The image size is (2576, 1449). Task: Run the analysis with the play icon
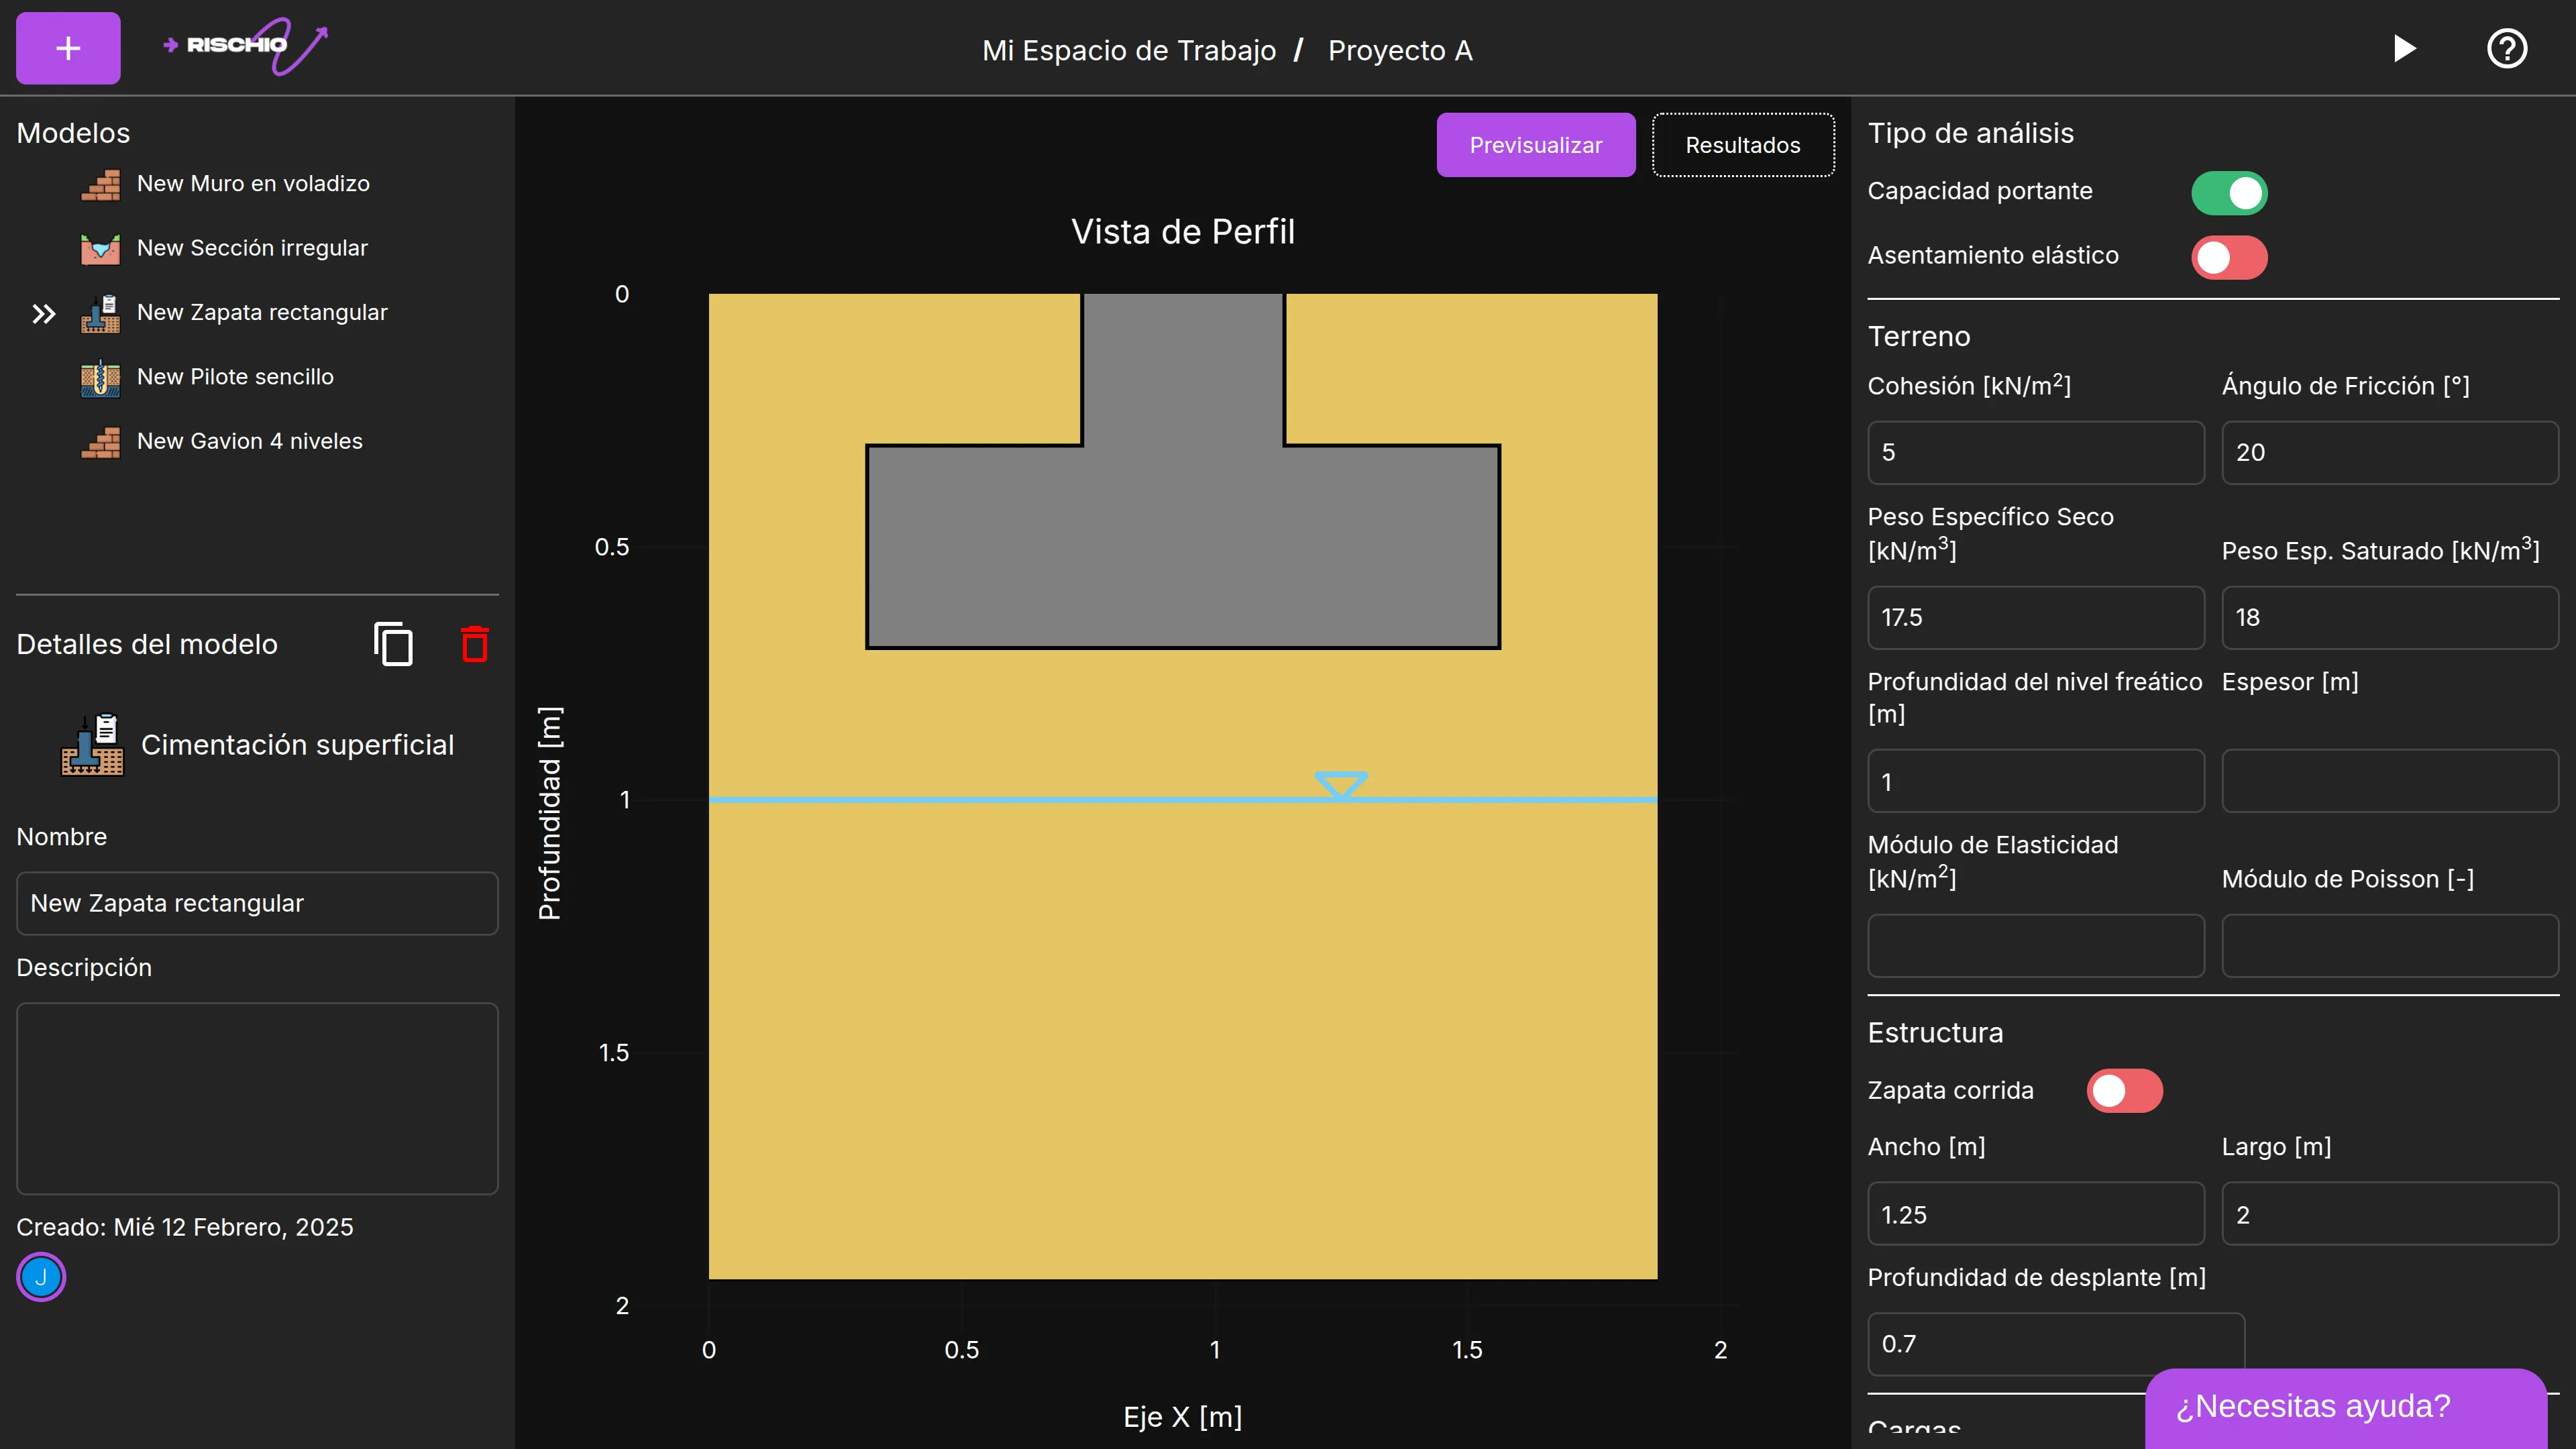[2405, 48]
